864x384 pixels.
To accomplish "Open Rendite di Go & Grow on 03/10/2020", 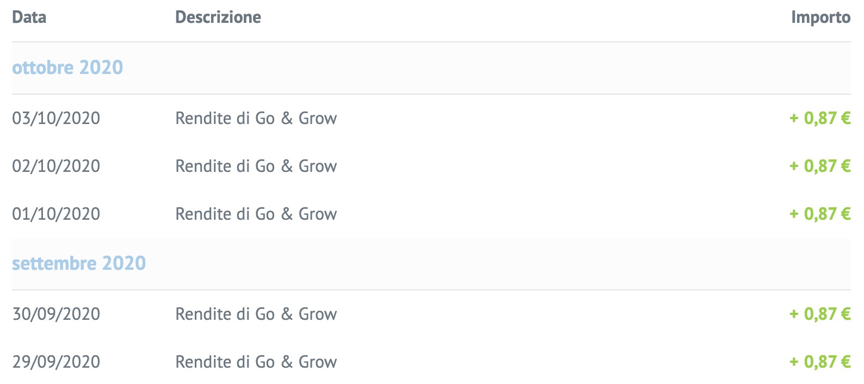I will pos(256,118).
